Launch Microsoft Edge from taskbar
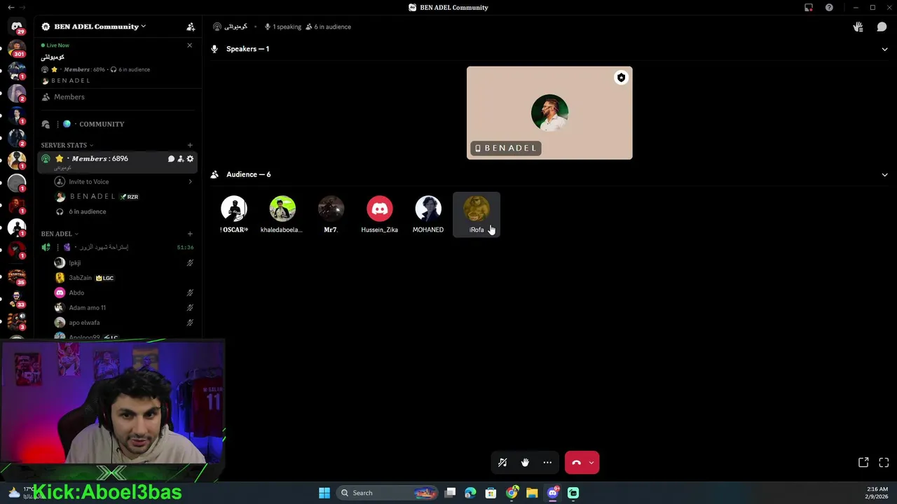 (470, 493)
